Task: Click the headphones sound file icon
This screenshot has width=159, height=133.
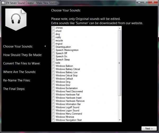Action: pyautogui.click(x=16, y=19)
